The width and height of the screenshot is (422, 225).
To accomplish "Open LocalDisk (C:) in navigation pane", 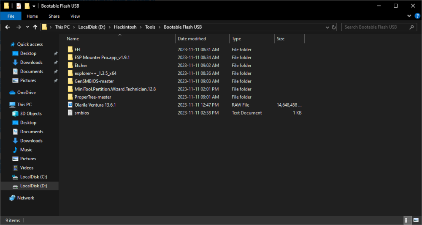I will tap(33, 177).
